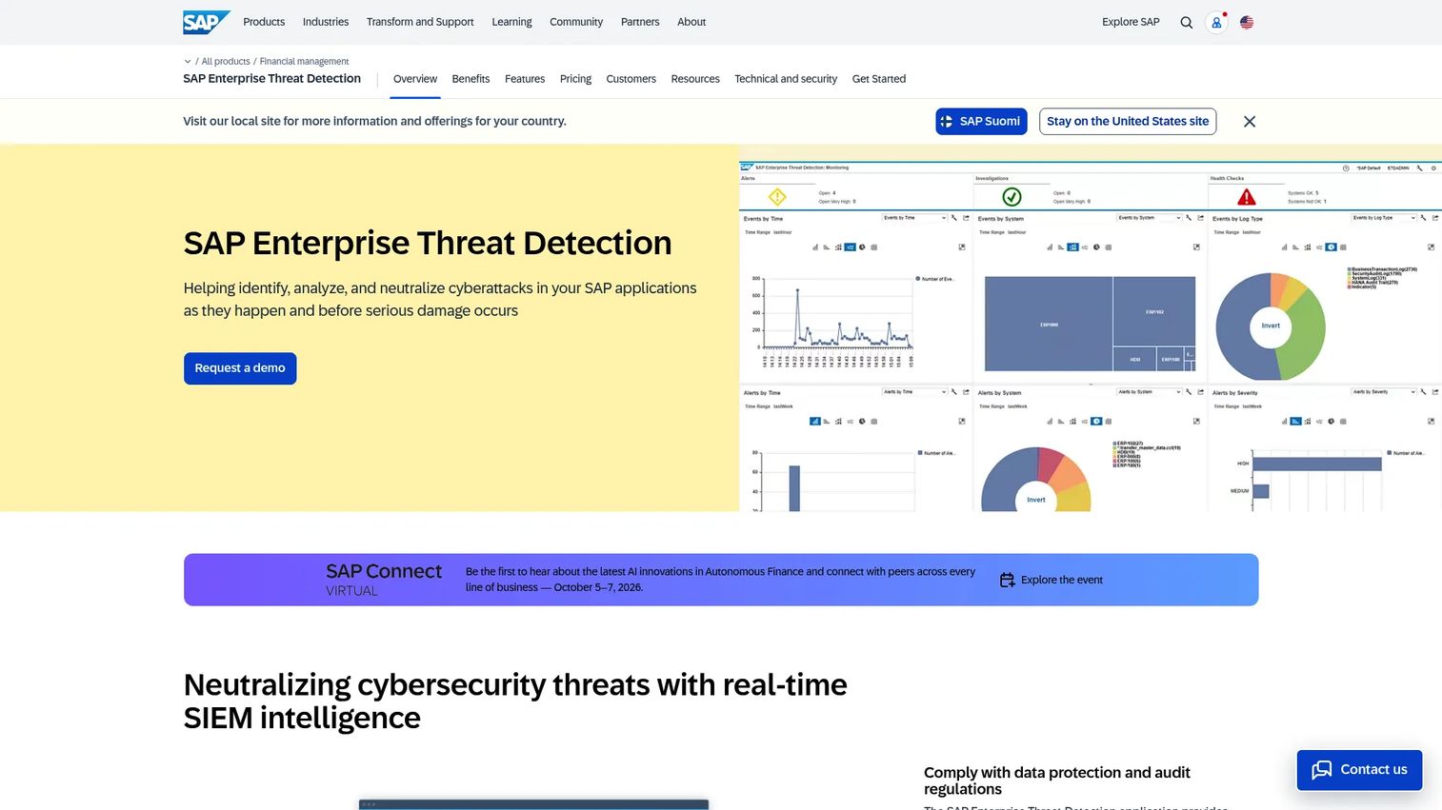Open the Community menu
The width and height of the screenshot is (1442, 810).
576,22
